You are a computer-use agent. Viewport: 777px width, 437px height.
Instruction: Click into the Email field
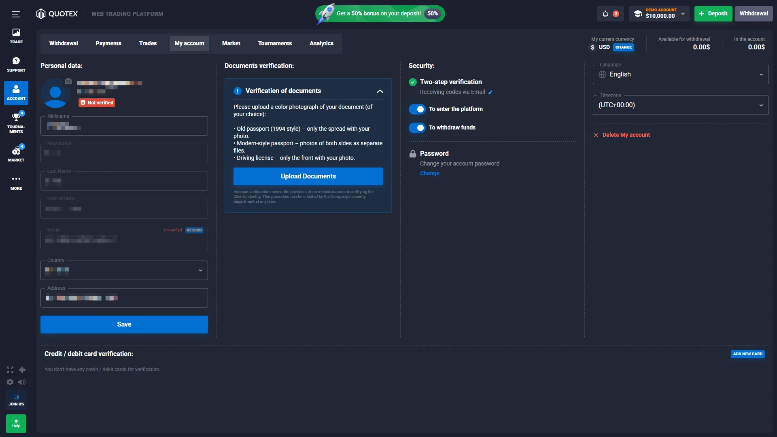coord(124,240)
